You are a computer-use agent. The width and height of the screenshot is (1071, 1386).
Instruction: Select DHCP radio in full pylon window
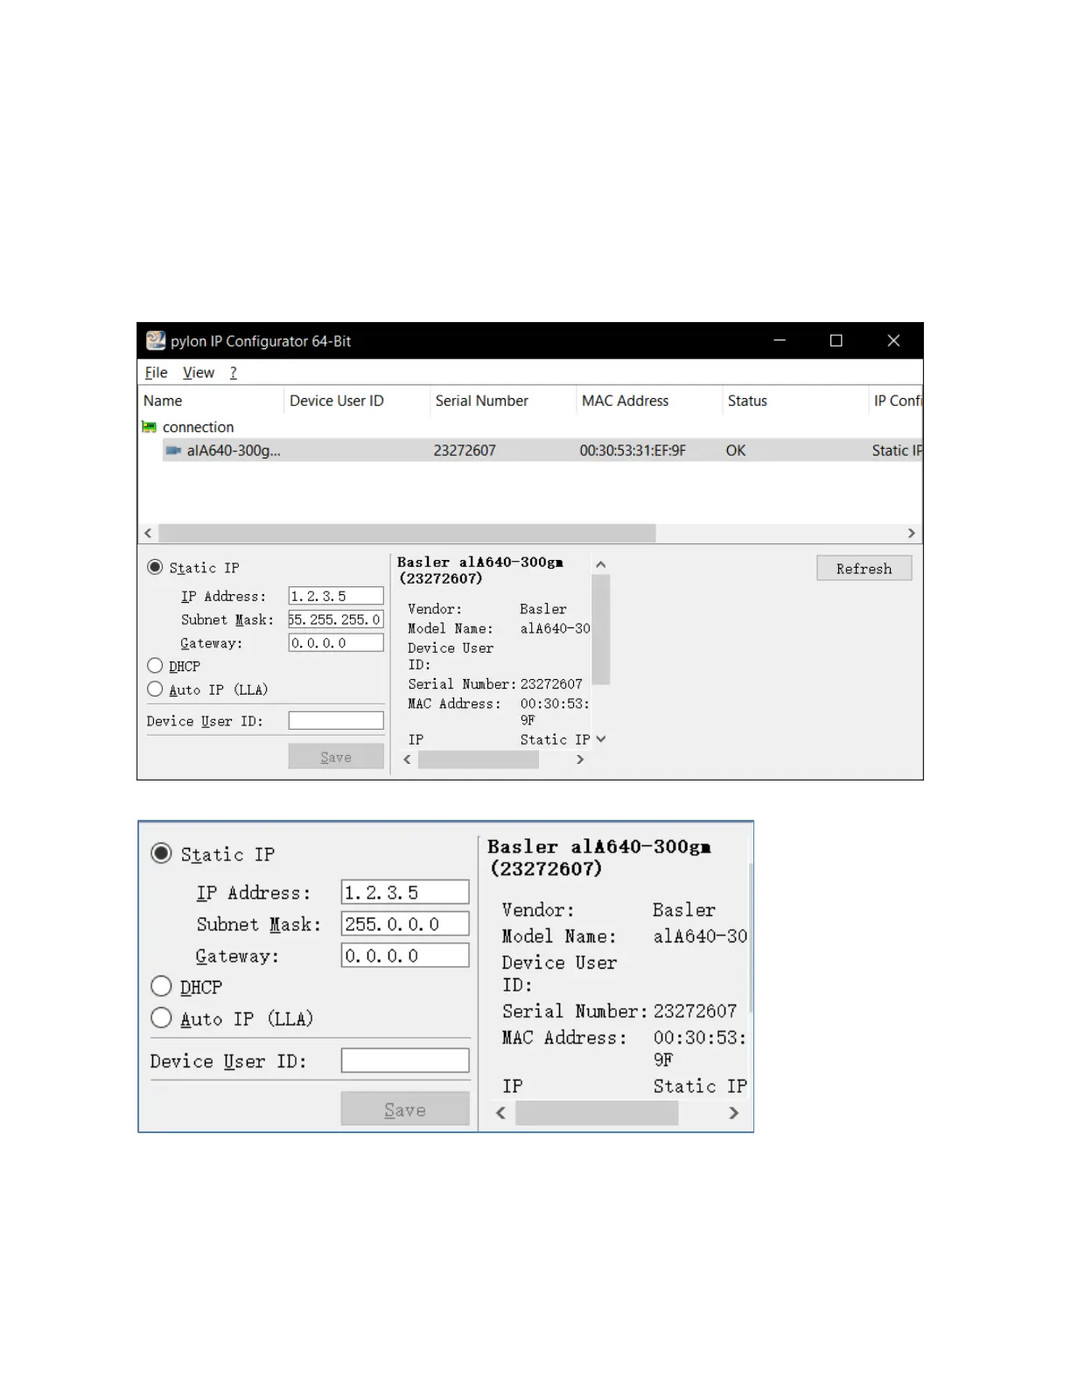[x=155, y=666]
